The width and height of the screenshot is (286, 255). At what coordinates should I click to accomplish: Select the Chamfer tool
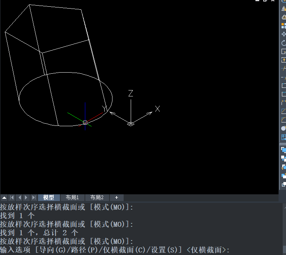[x=284, y=111]
